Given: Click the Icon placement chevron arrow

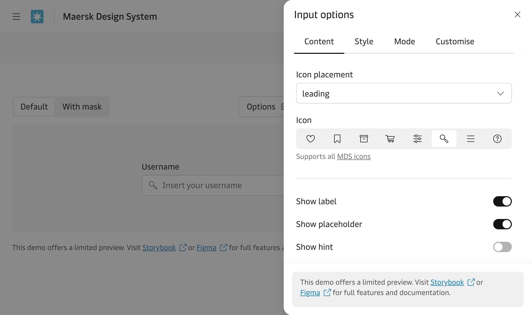Looking at the screenshot, I should [x=500, y=93].
